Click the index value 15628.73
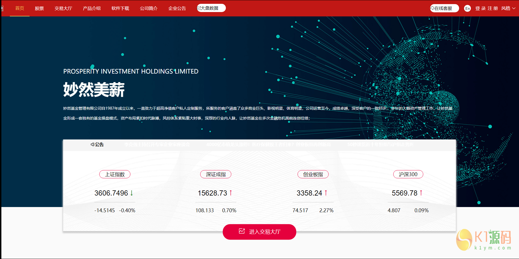 pos(212,193)
